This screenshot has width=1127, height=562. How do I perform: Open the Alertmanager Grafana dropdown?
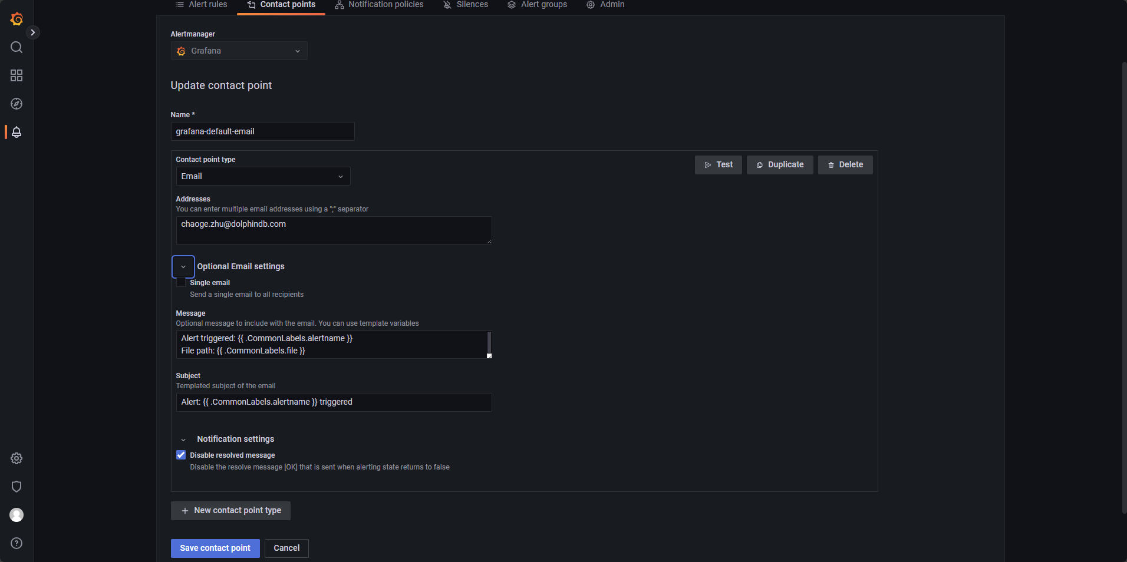239,51
